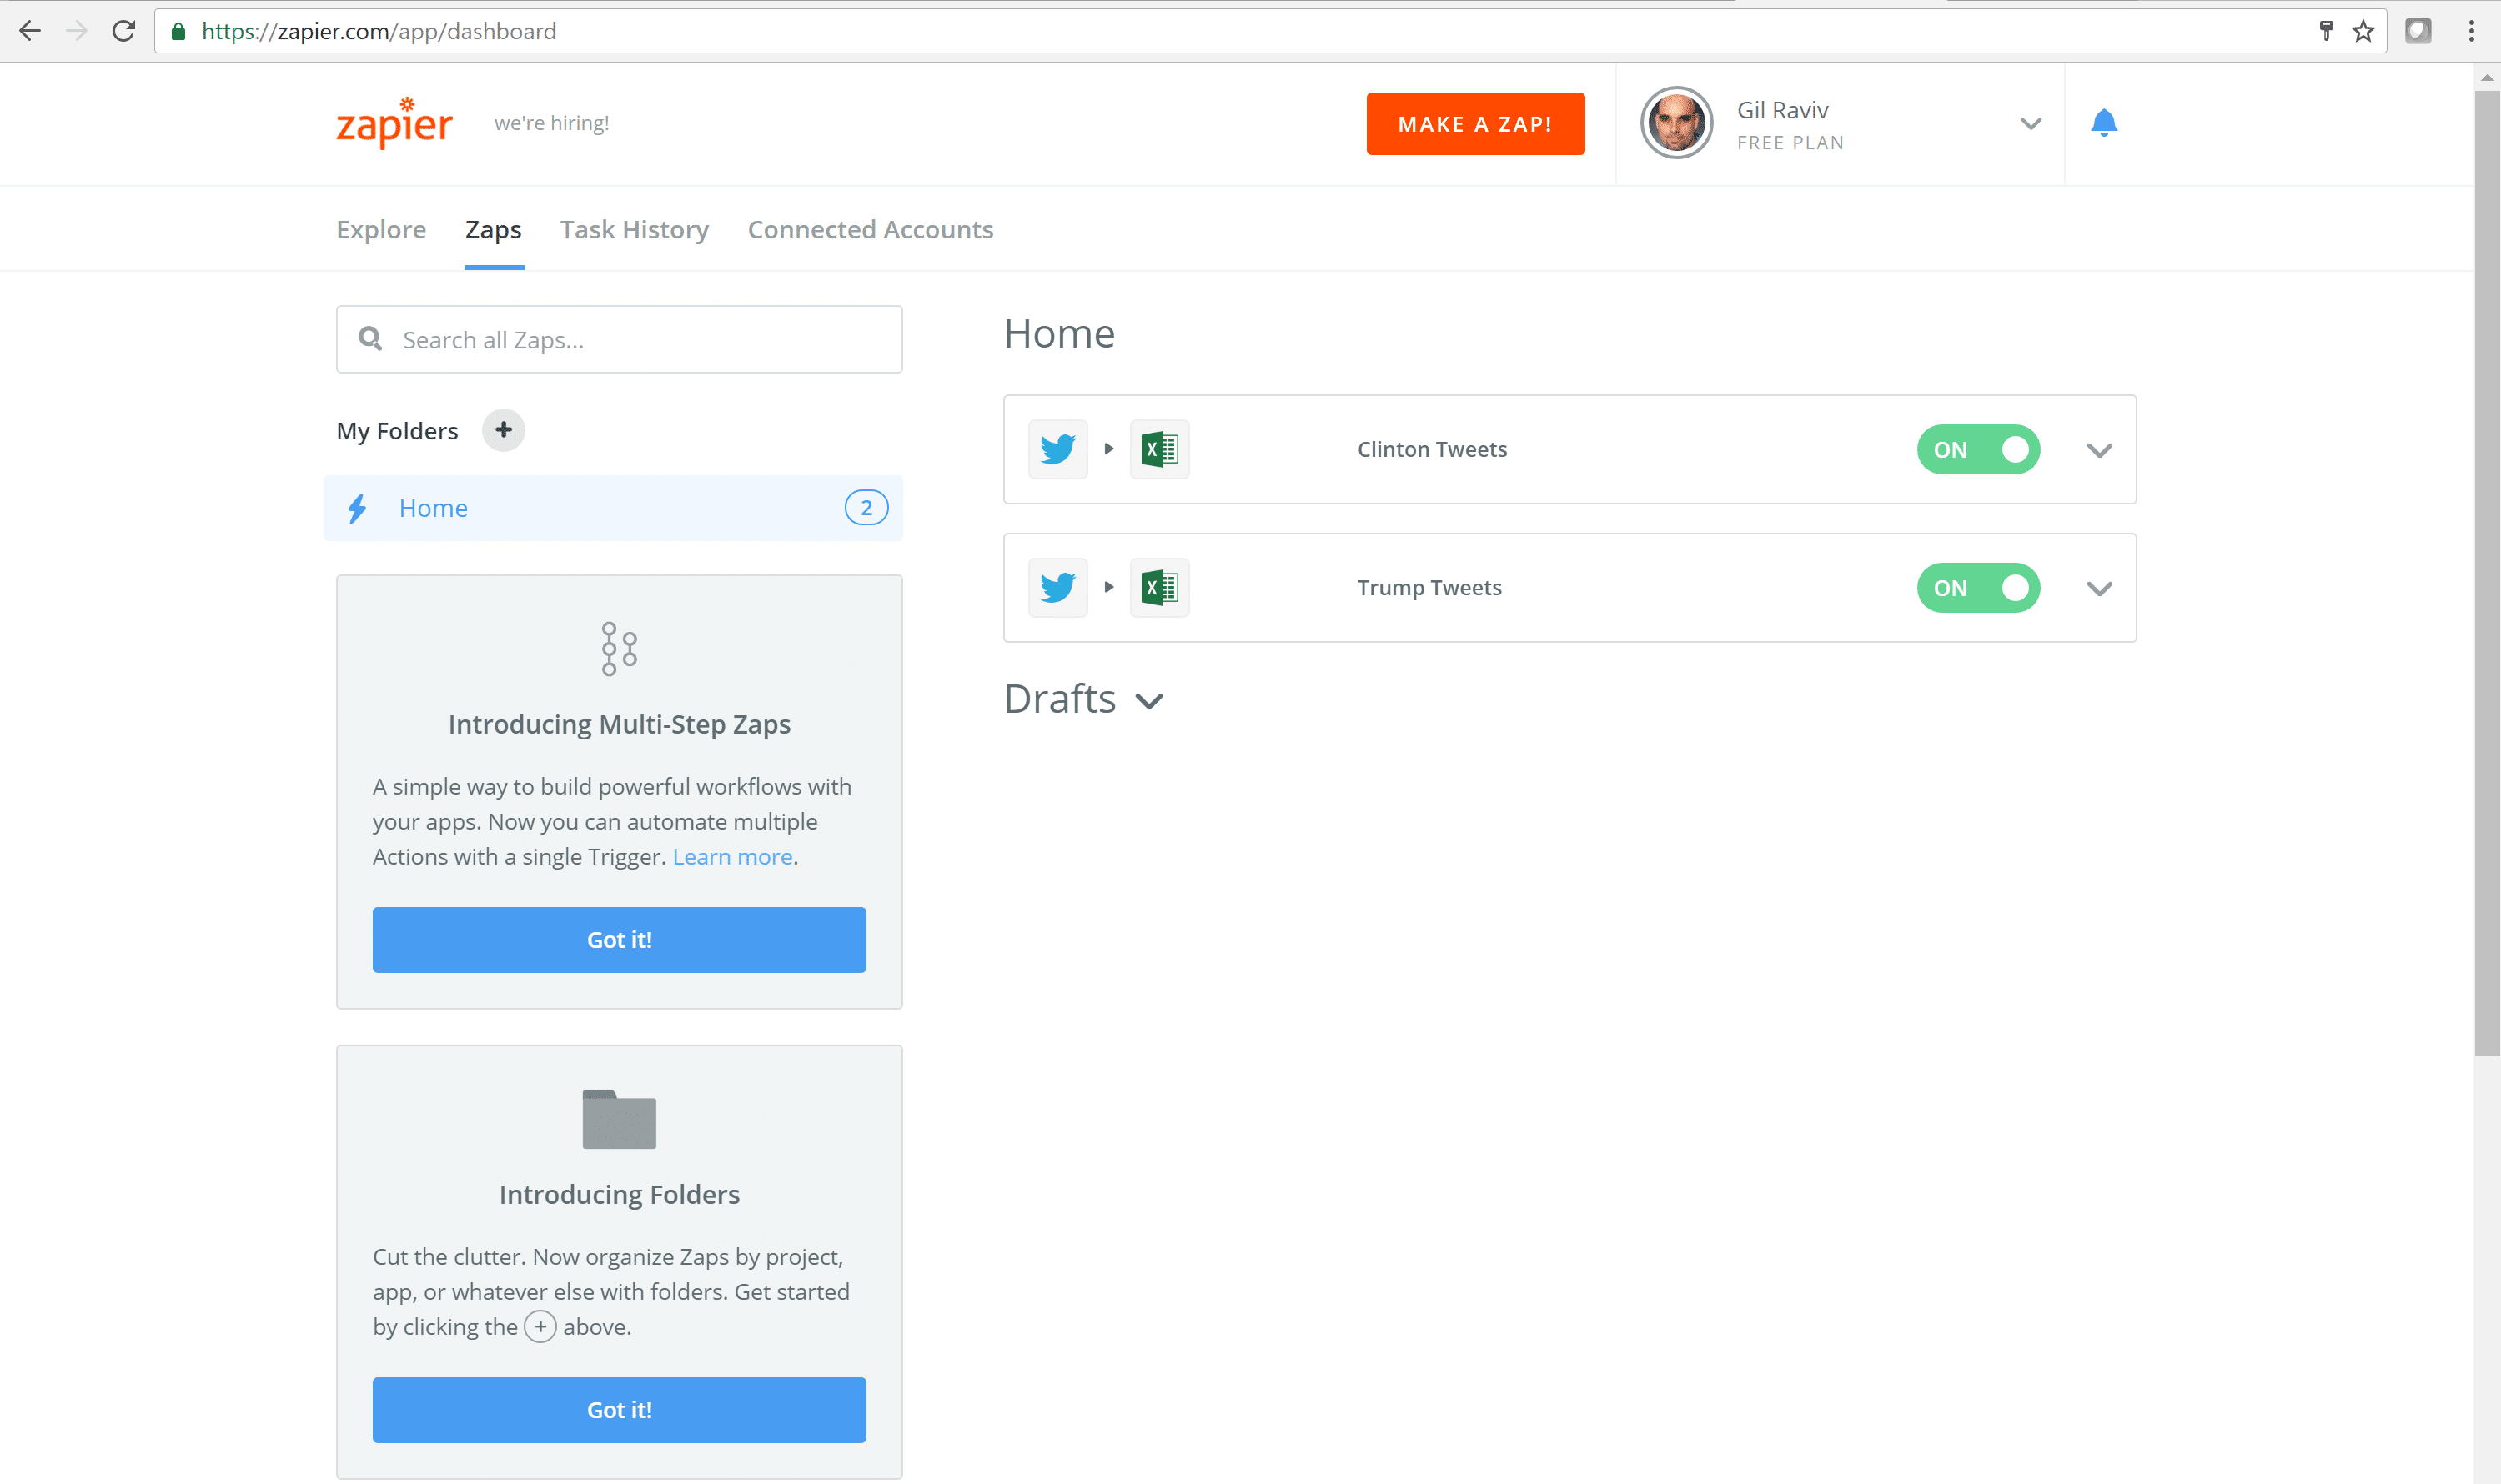Click the MAKE A ZAP! button
The image size is (2501, 1484).
[1475, 124]
